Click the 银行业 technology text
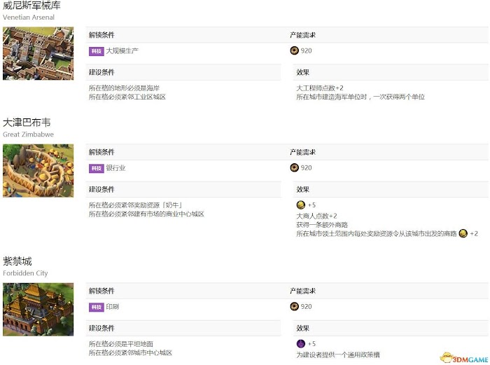Viewport: 490px width, 365px height. pyautogui.click(x=115, y=168)
